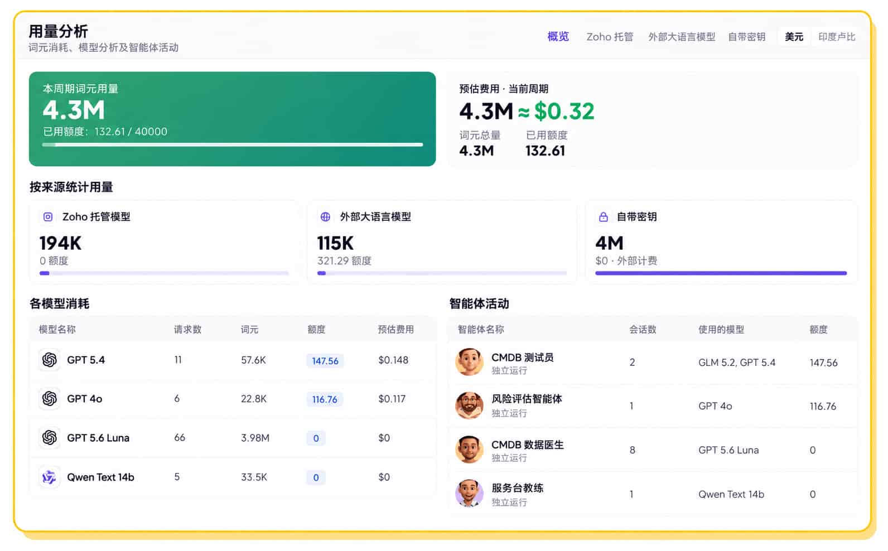Click the 0 credit badge for GPT 5.6 Luna
888x551 pixels.
pyautogui.click(x=316, y=438)
